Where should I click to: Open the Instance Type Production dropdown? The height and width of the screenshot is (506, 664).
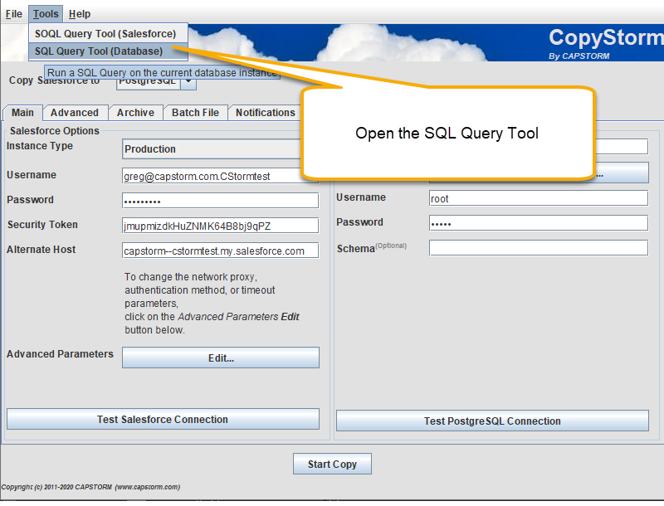[212, 149]
